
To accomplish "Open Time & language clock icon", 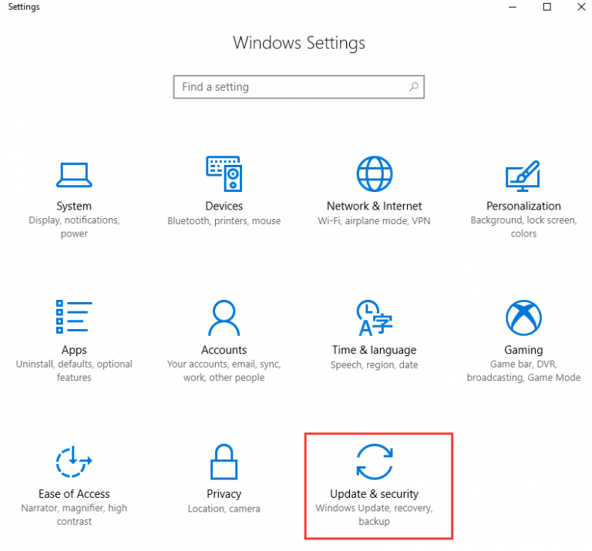I will click(375, 317).
